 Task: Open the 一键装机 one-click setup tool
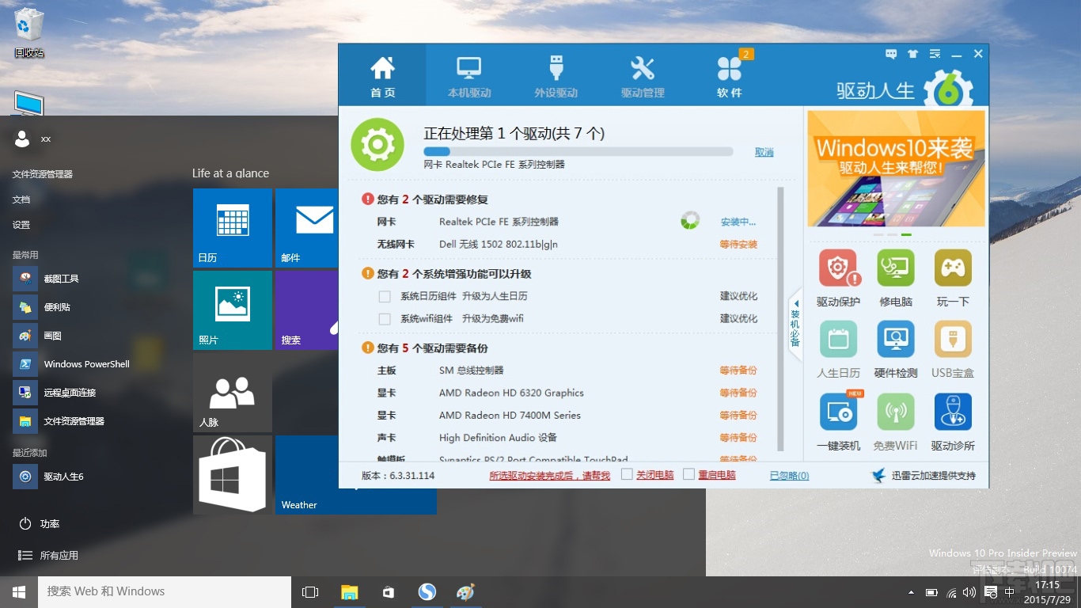click(x=838, y=412)
